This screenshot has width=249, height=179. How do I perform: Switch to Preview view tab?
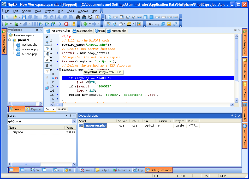[62, 109]
